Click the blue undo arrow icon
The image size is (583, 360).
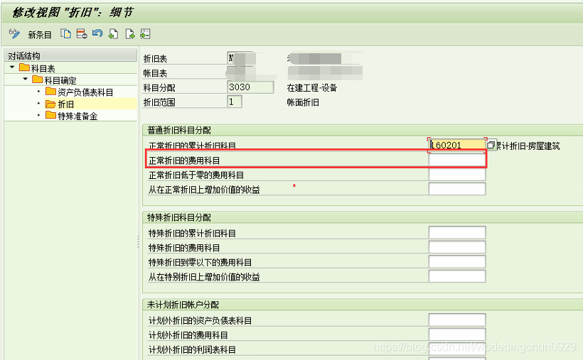[x=97, y=33]
